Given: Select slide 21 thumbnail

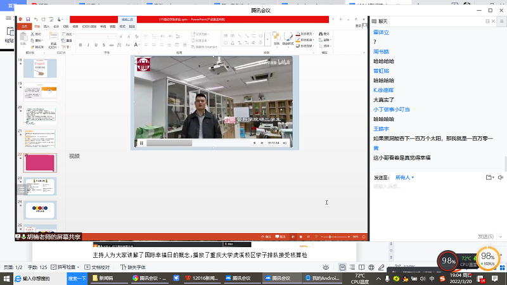Looking at the screenshot, I should (x=40, y=139).
